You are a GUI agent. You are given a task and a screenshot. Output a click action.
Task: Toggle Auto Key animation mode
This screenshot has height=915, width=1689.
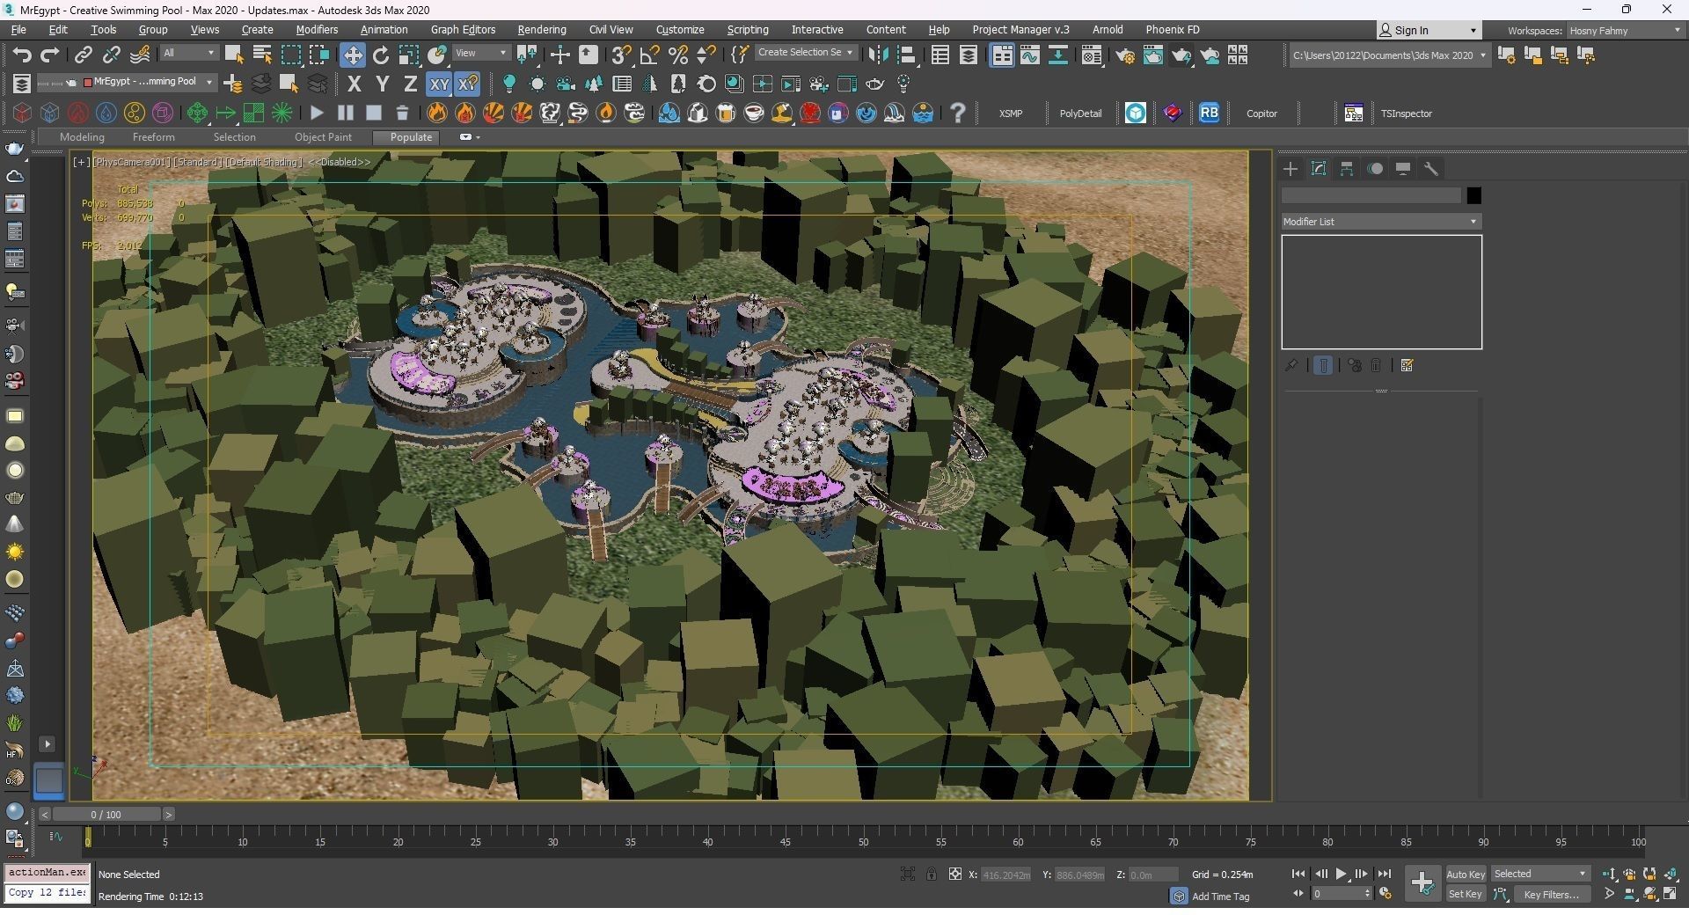[x=1465, y=874]
